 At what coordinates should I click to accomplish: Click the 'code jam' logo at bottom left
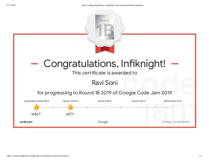[x=26, y=122]
